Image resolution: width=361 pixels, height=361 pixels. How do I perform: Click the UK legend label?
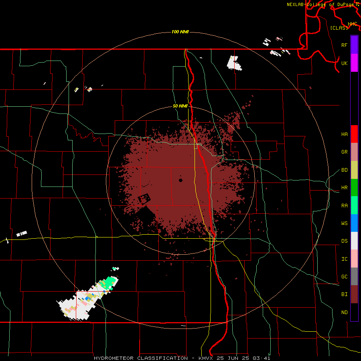[x=344, y=63]
